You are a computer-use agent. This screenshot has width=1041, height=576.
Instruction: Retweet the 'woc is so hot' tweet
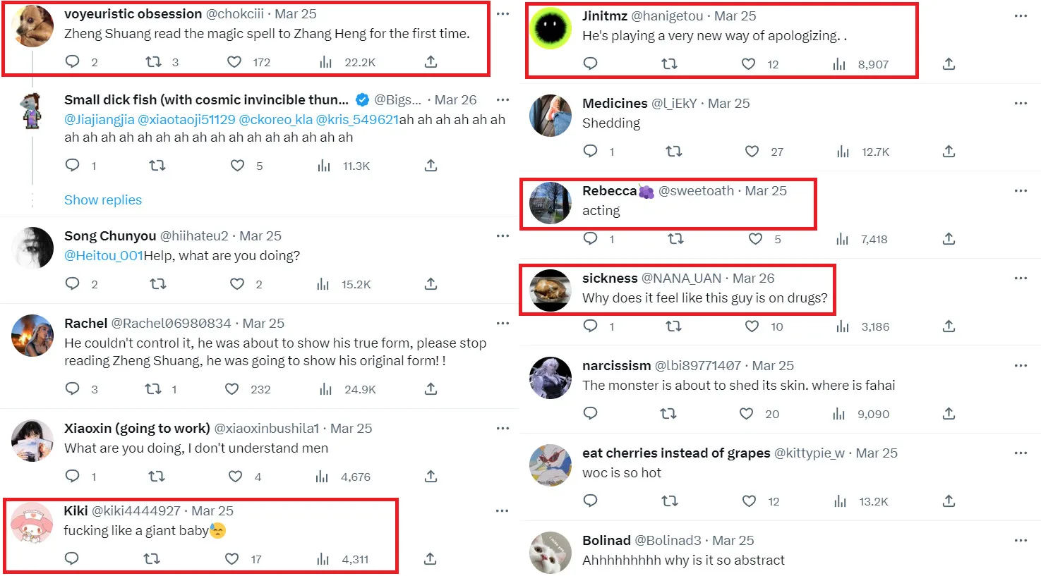click(669, 501)
